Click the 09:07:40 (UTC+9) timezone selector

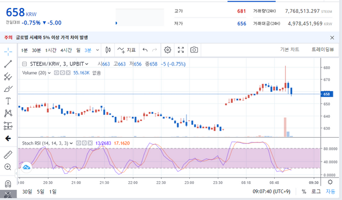(271, 191)
